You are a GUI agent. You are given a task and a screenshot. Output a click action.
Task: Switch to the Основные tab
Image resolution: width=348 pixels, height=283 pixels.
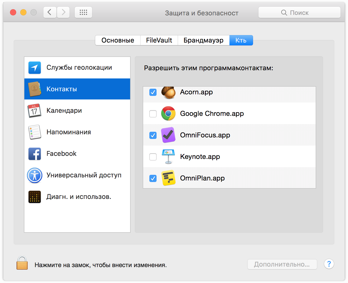118,40
